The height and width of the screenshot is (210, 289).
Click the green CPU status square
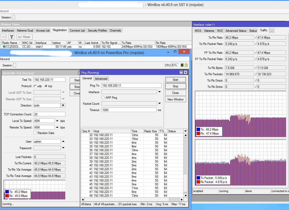point(182,65)
